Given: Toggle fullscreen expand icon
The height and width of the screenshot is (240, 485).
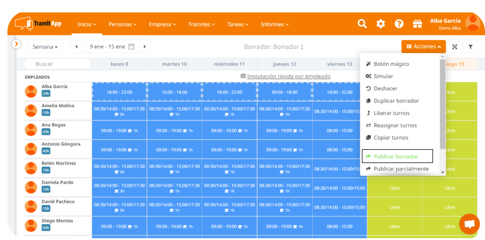Looking at the screenshot, I should (455, 47).
